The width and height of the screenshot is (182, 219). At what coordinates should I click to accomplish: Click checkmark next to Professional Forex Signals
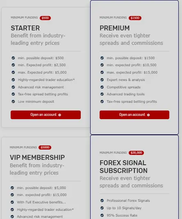coord(102,201)
